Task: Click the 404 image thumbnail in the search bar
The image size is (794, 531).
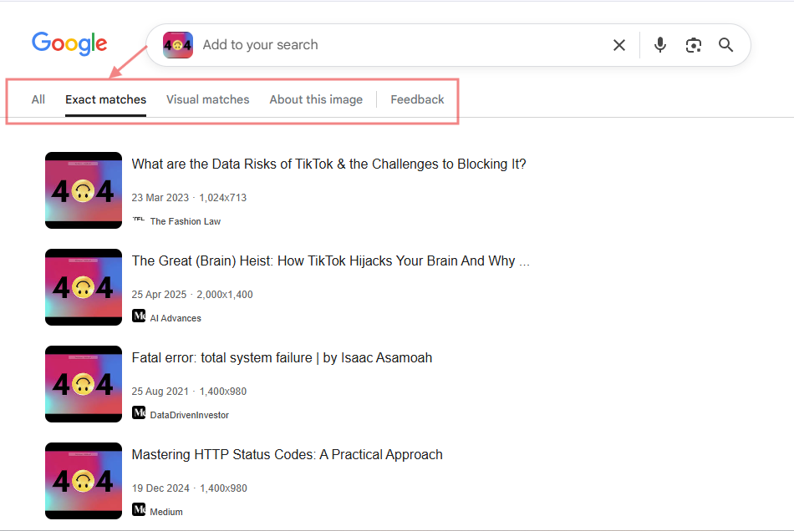Action: (177, 44)
